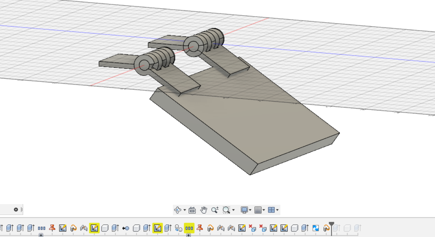This screenshot has width=435, height=237.
Task: Click the Look At tool
Action: pos(192,210)
